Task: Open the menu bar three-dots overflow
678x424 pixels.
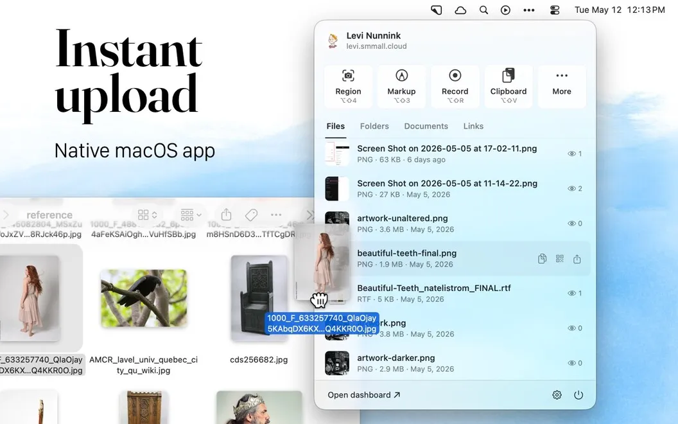Action: point(529,10)
